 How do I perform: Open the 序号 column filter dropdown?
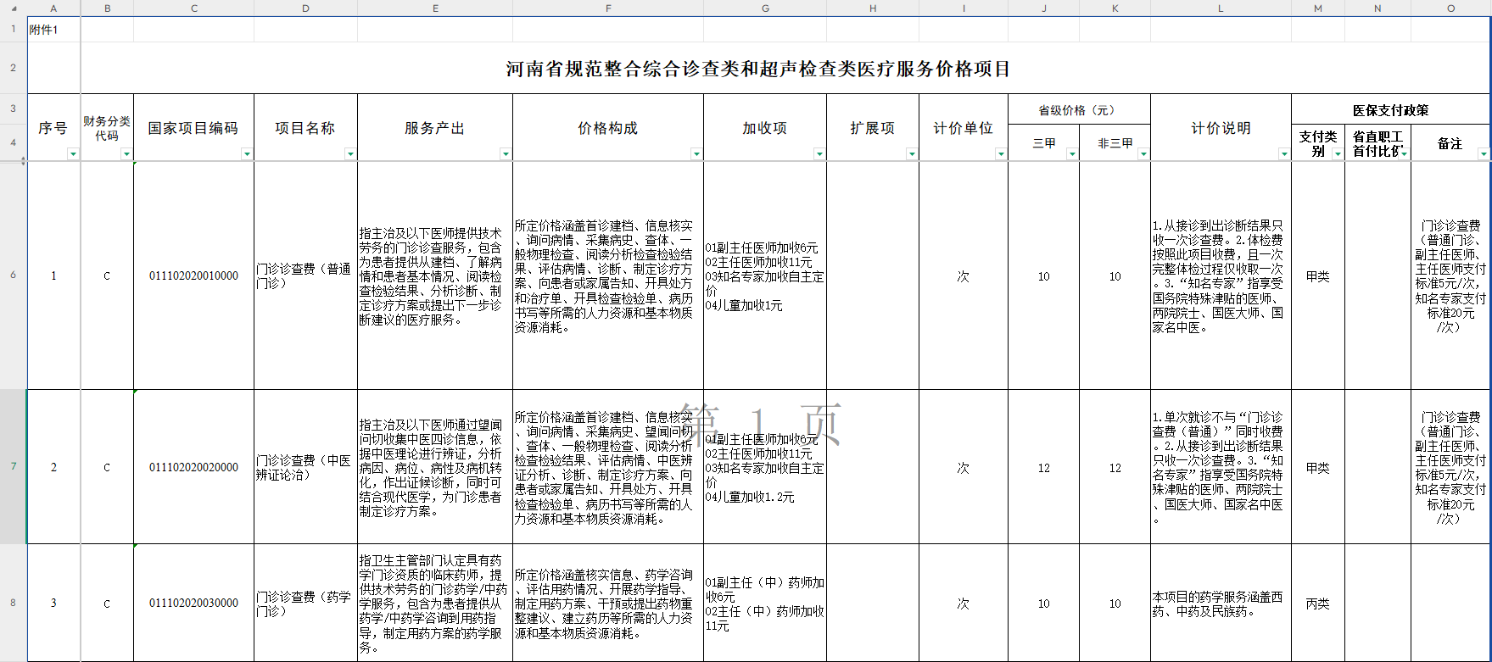(73, 153)
